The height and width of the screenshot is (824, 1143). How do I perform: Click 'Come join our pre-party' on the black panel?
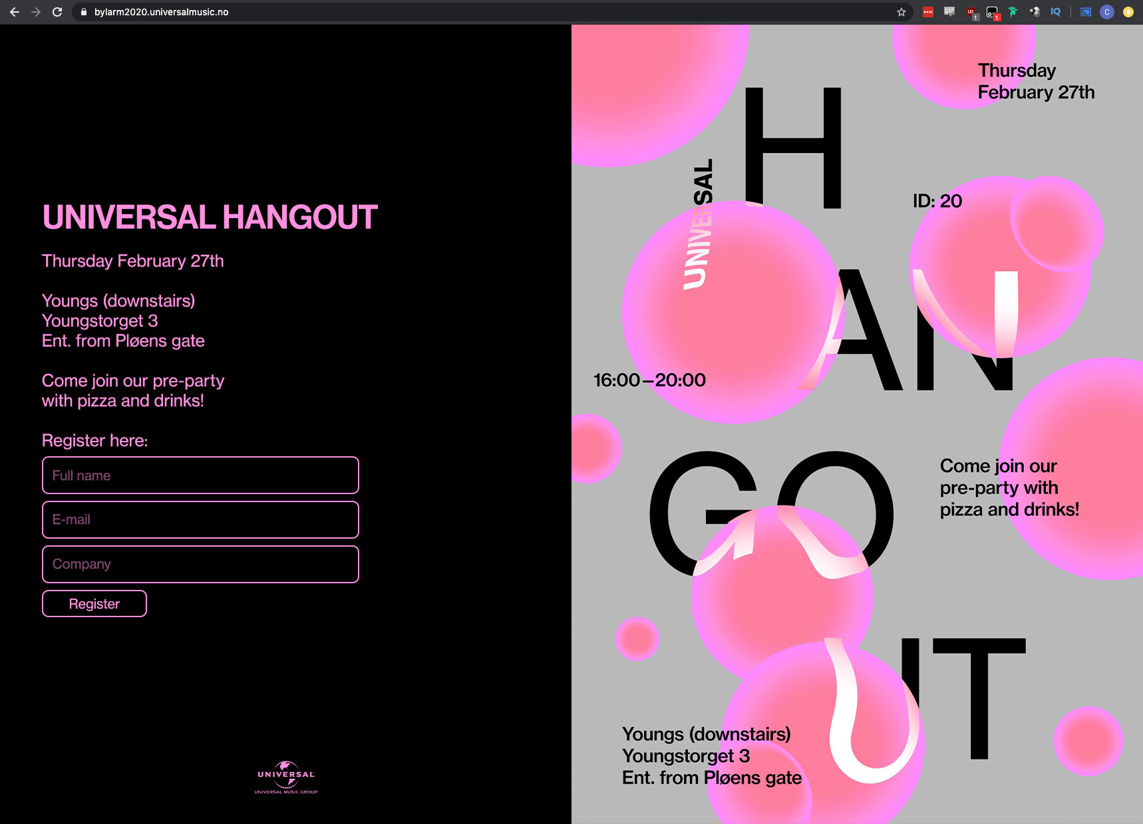click(x=133, y=380)
